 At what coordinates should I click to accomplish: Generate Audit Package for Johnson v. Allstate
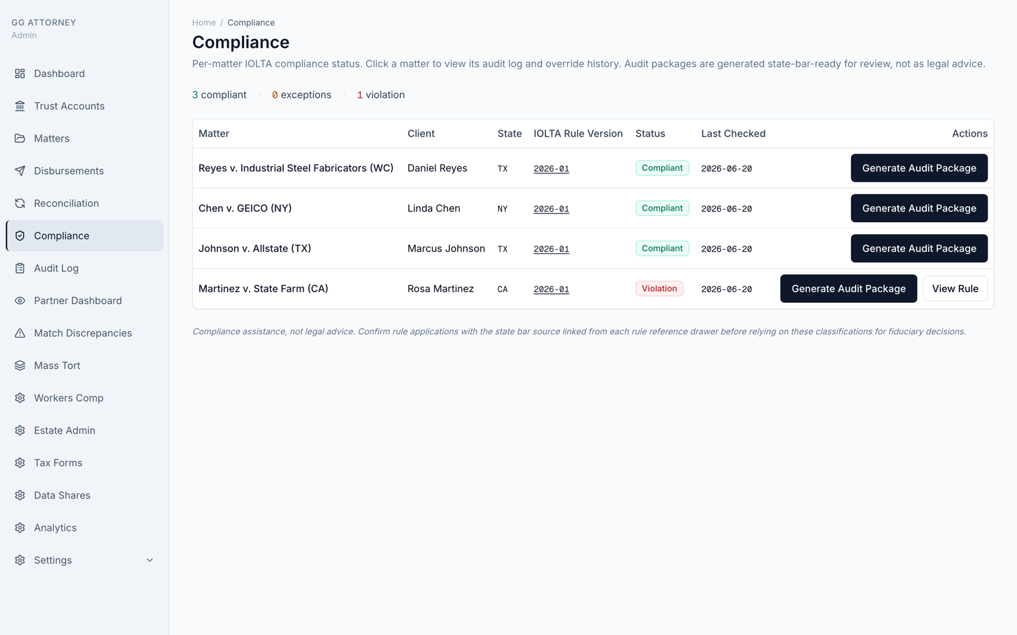click(919, 248)
